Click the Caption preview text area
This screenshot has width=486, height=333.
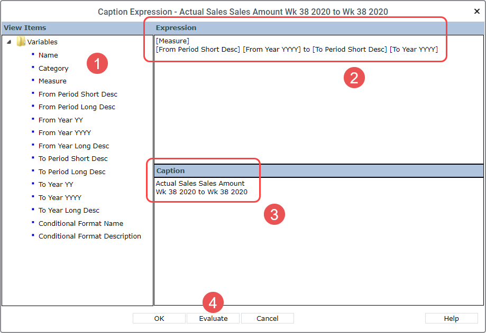pos(319,241)
